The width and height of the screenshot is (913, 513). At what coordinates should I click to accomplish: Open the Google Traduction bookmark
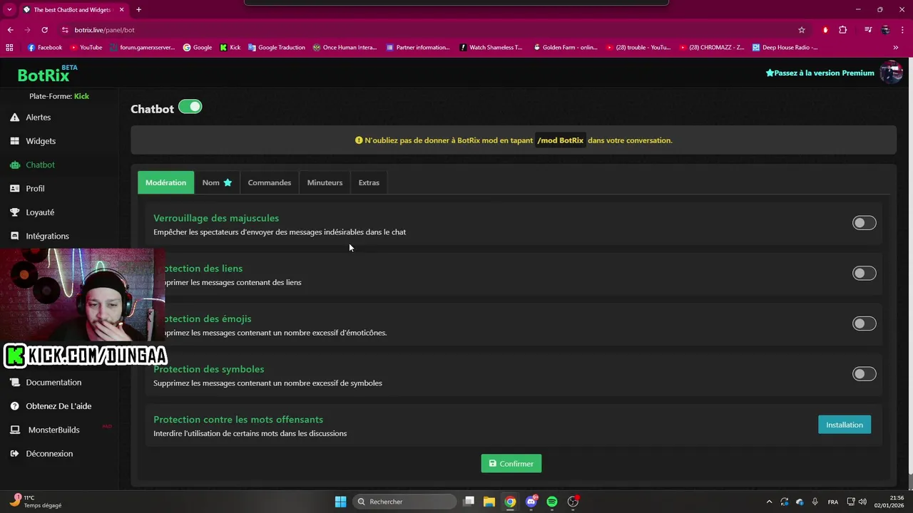[x=277, y=48]
